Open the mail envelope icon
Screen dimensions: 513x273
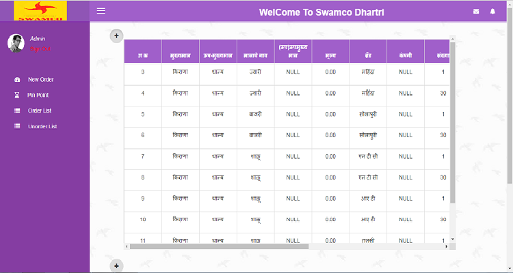(476, 12)
